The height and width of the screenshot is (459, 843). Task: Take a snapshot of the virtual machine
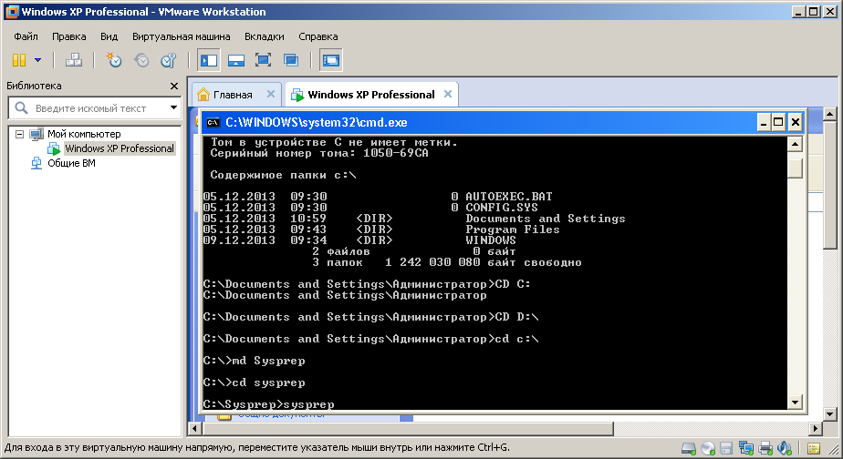coord(114,60)
